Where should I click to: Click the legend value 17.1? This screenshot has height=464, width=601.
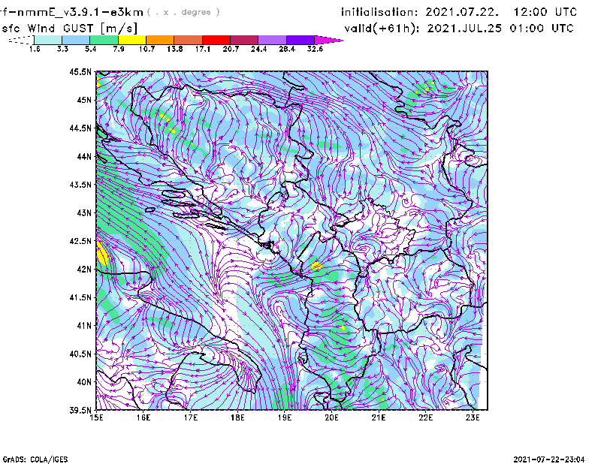[203, 49]
